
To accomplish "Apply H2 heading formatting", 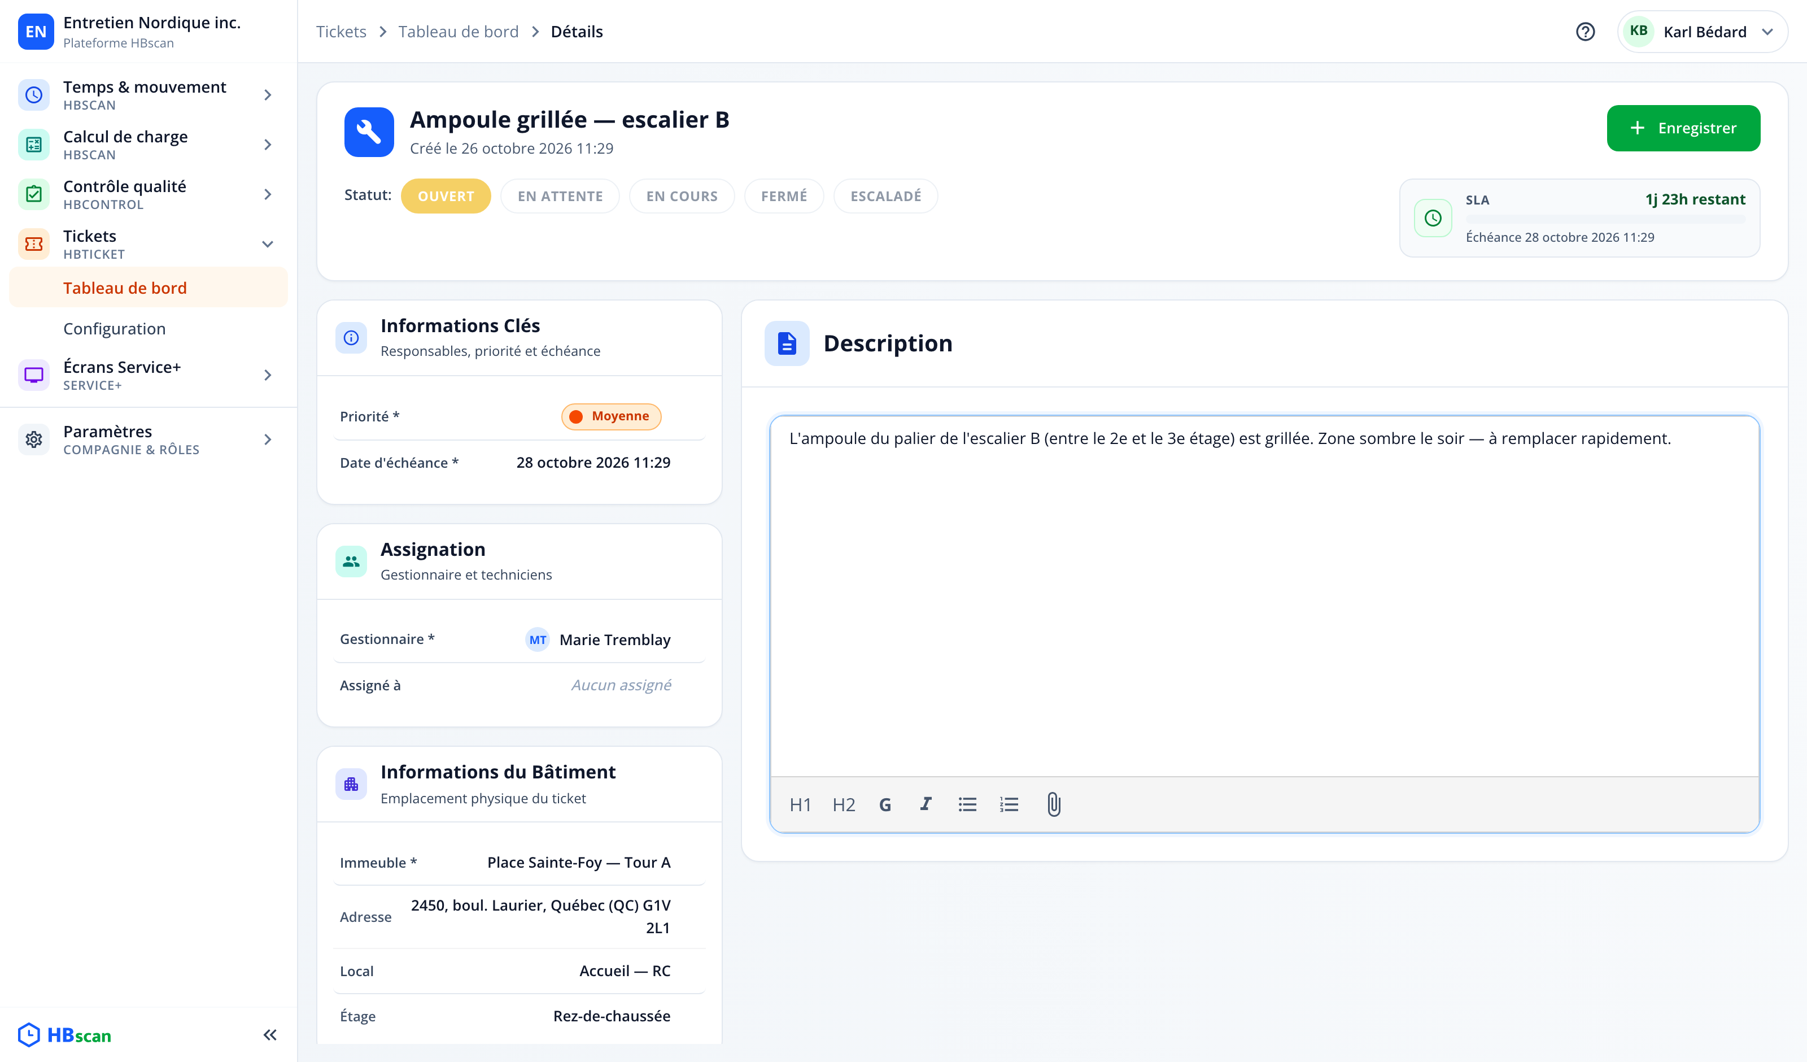I will point(843,804).
